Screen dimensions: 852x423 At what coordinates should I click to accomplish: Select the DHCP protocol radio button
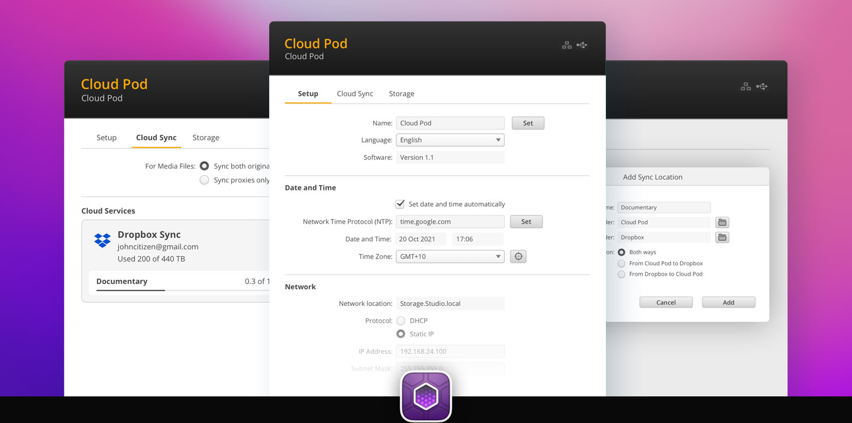click(x=401, y=320)
